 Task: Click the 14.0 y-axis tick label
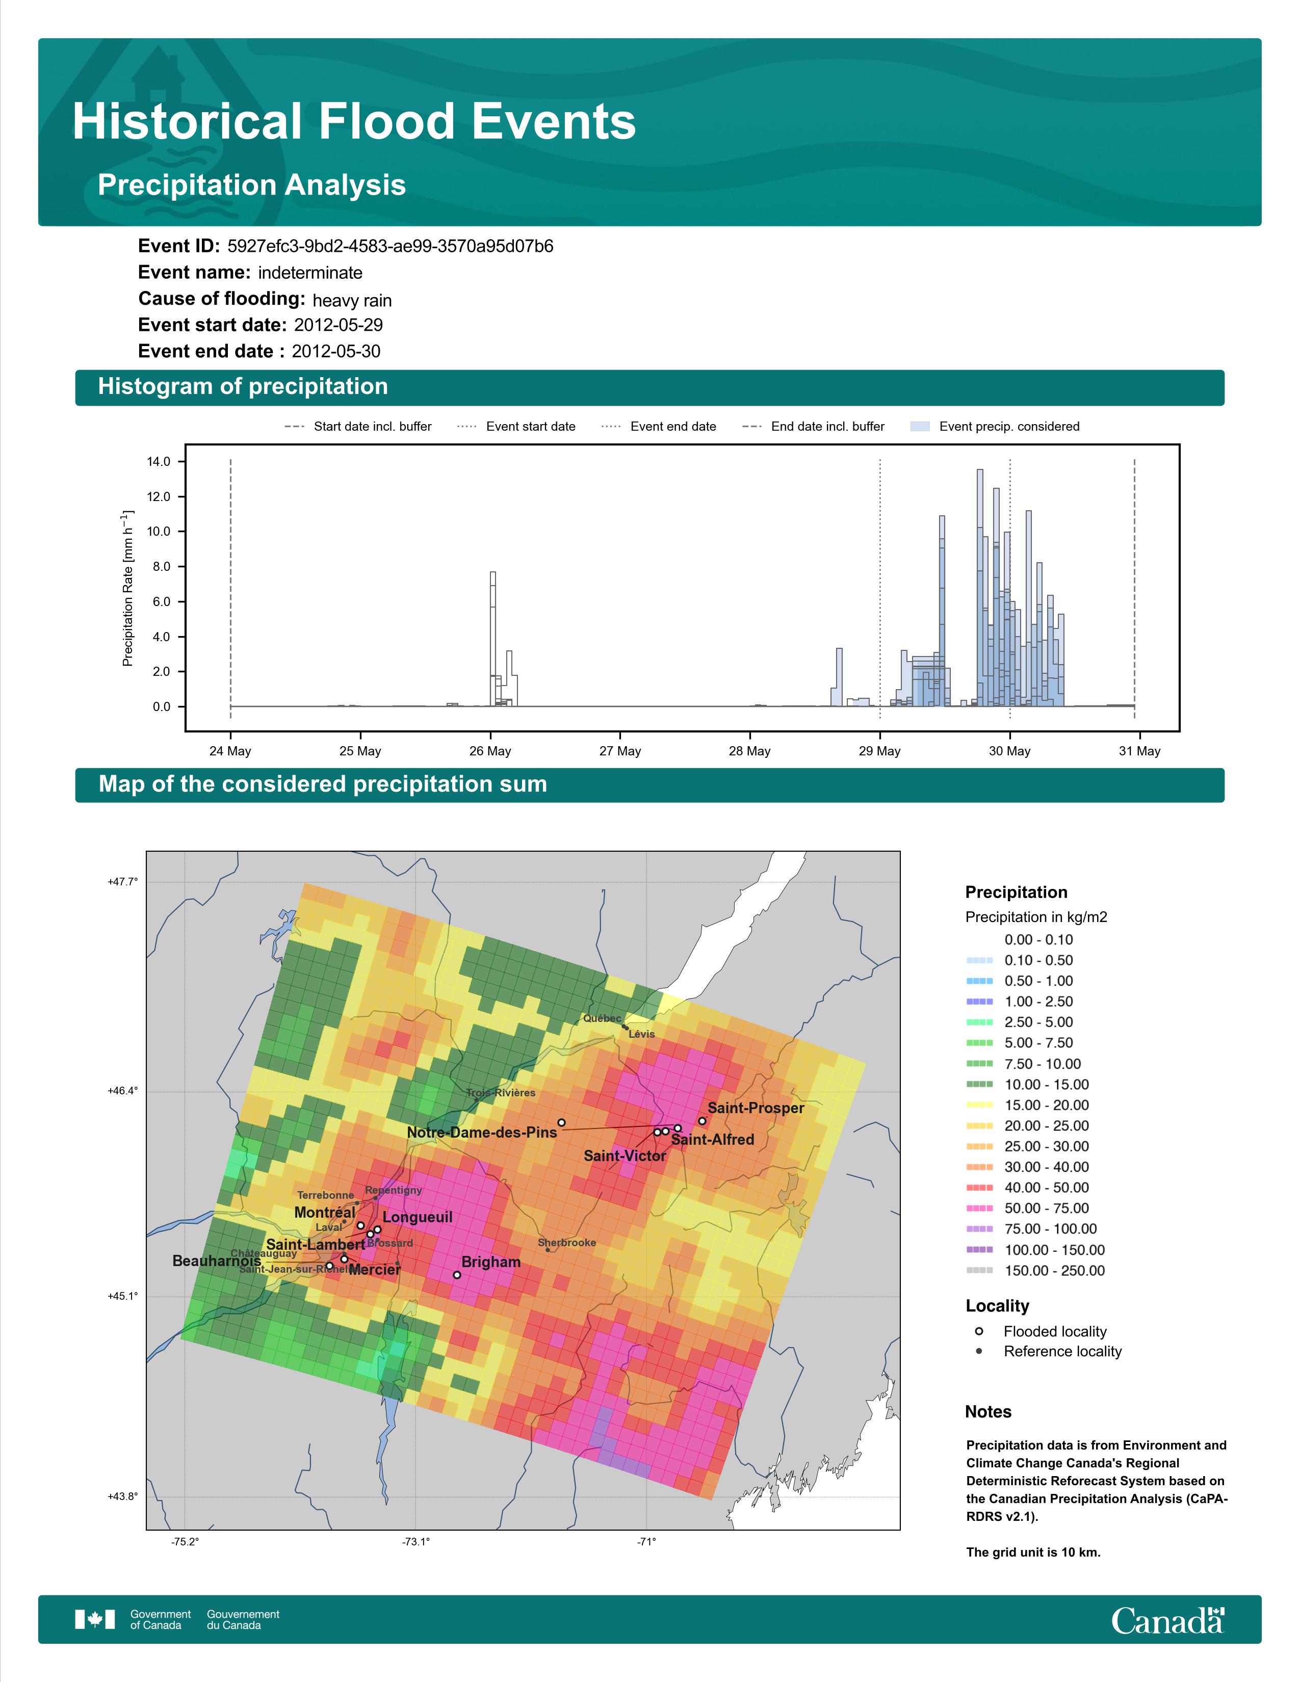pos(159,462)
